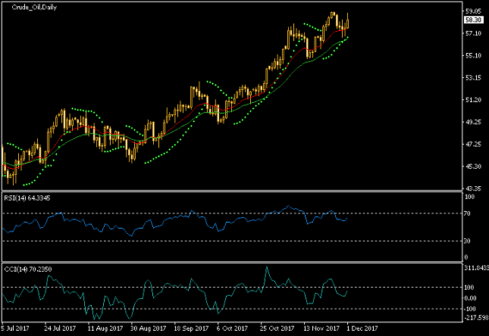Click the 13 Nov 2017 date label
Screen dimensions: 489x336
click(321, 328)
